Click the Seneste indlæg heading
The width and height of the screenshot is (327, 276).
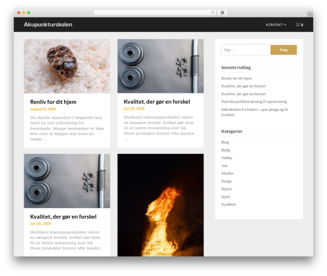tap(236, 67)
